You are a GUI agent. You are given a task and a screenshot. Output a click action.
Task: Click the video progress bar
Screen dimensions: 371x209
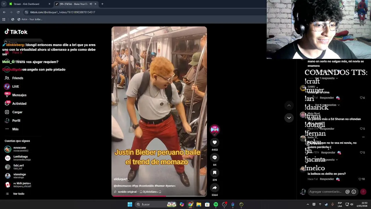coord(159,196)
